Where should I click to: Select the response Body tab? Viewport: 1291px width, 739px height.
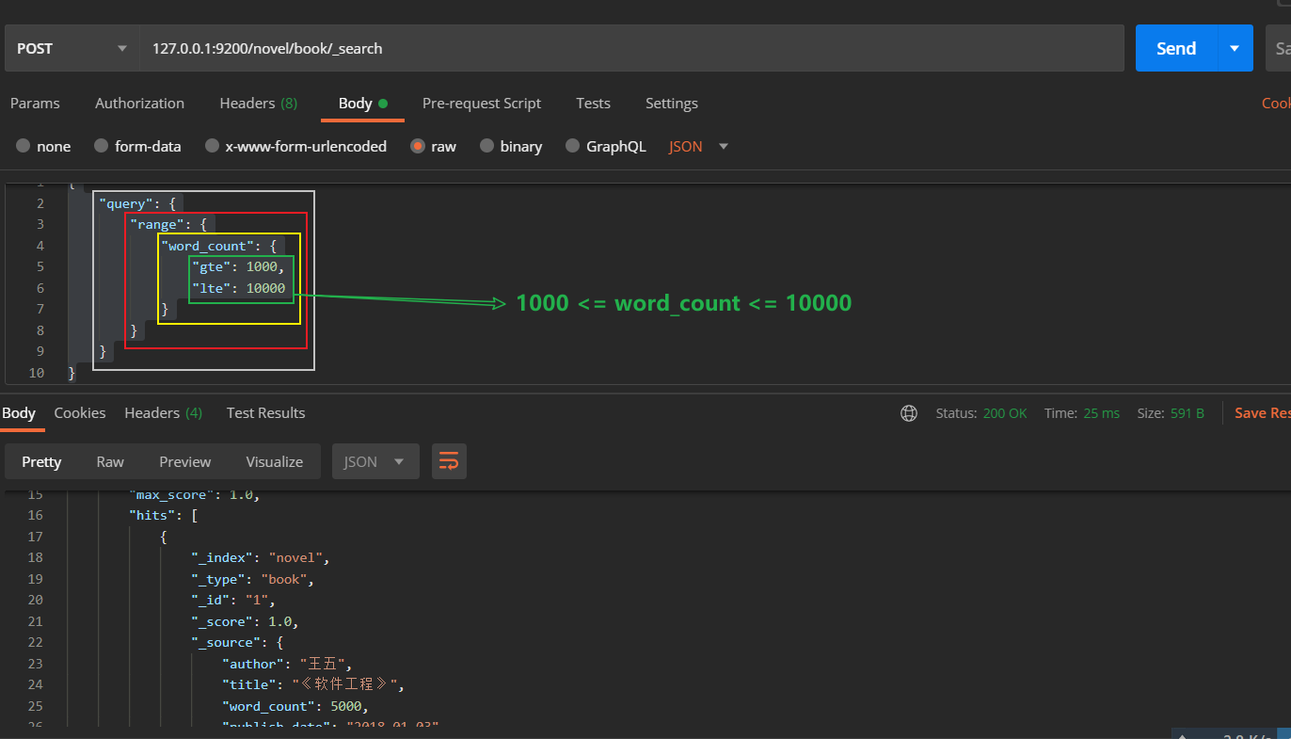click(x=19, y=413)
